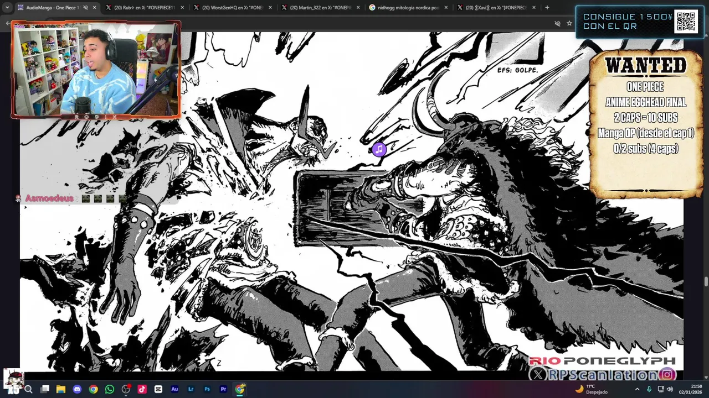This screenshot has width=709, height=398.
Task: Show hidden system tray icons
Action: coord(636,389)
